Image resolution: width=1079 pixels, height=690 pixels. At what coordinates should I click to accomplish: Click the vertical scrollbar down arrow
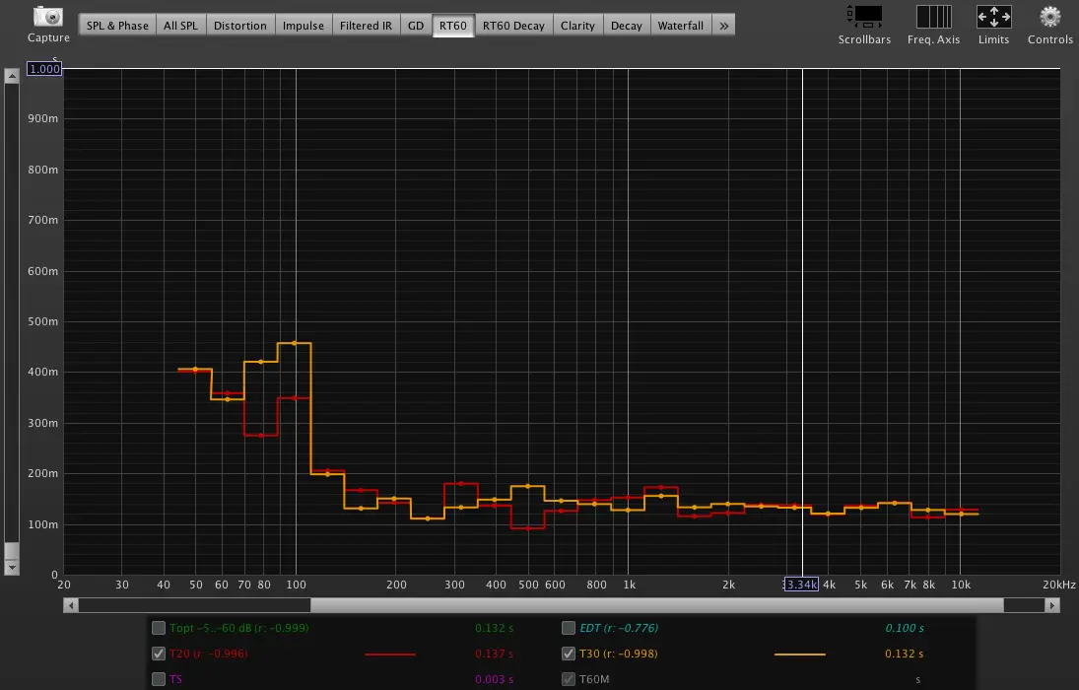pyautogui.click(x=12, y=568)
